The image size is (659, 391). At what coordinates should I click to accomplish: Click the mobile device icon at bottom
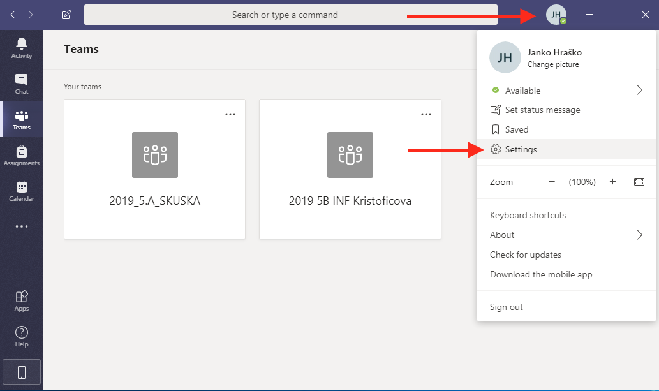tap(22, 372)
